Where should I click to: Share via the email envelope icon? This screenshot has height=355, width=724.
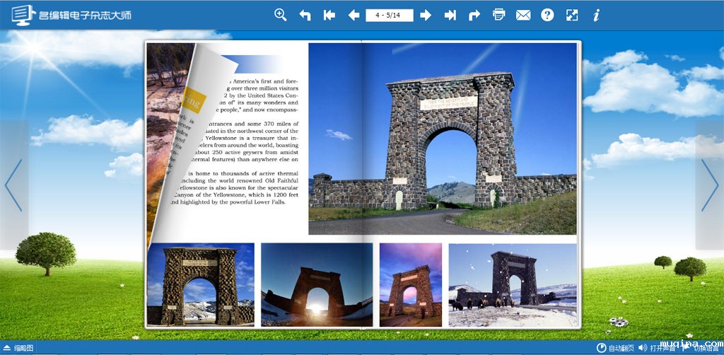[x=523, y=15]
